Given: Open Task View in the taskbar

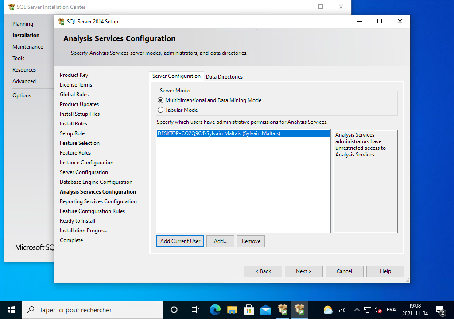Looking at the screenshot, I should pyautogui.click(x=195, y=310).
